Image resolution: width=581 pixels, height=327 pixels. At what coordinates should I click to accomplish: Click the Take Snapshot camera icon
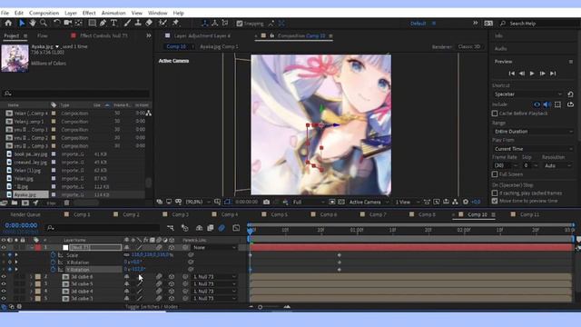click(266, 202)
